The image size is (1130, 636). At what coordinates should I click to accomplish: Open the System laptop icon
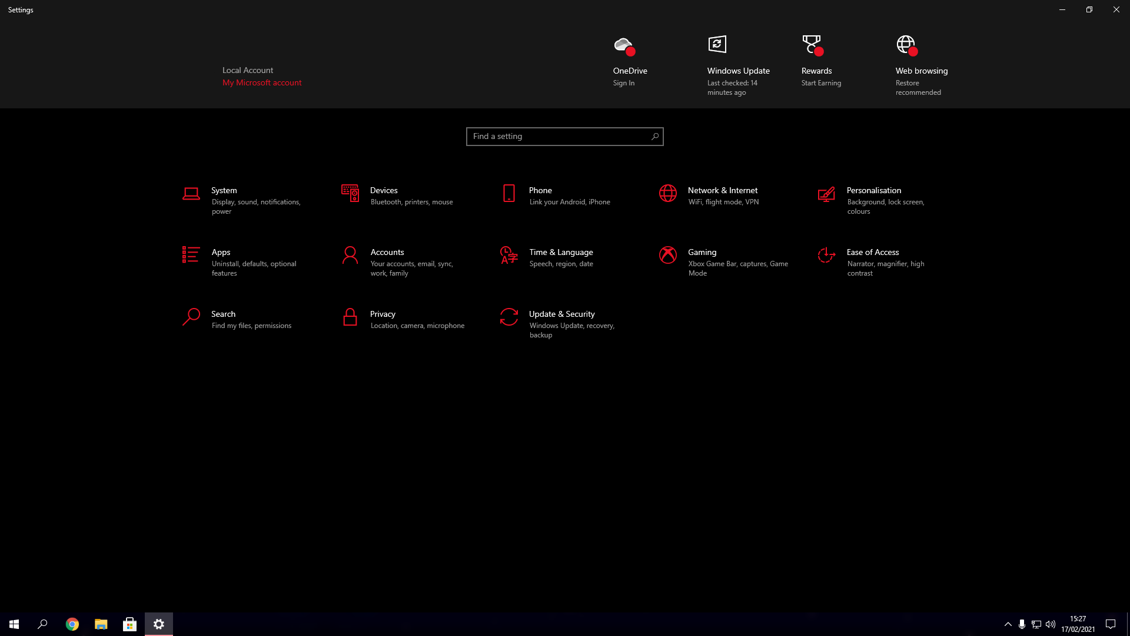point(191,194)
